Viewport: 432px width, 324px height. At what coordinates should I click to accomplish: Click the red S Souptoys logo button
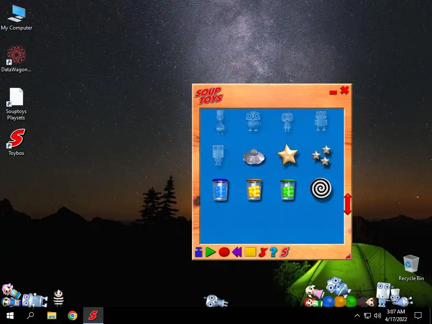(284, 252)
